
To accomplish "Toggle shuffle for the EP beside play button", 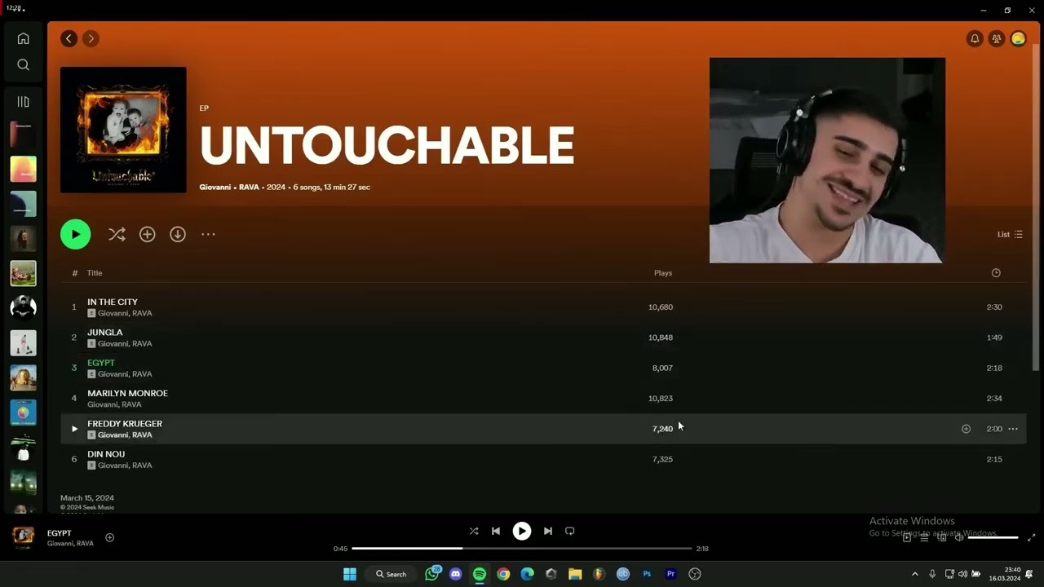I will pos(117,234).
